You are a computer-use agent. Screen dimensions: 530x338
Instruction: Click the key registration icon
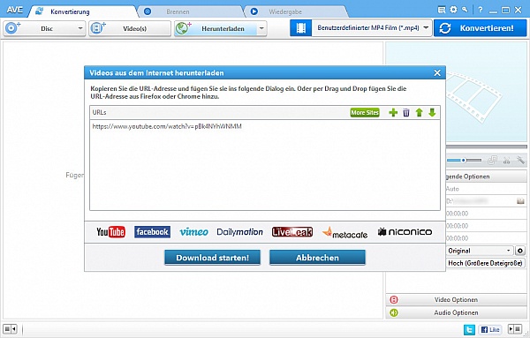466,10
